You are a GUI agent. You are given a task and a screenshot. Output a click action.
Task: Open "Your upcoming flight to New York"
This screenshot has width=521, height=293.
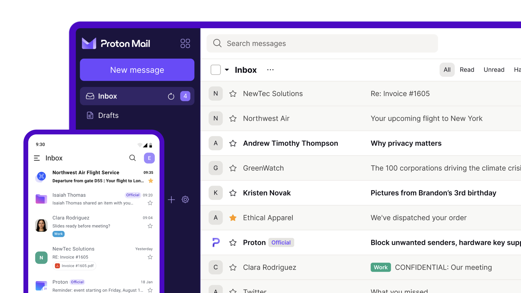point(427,118)
